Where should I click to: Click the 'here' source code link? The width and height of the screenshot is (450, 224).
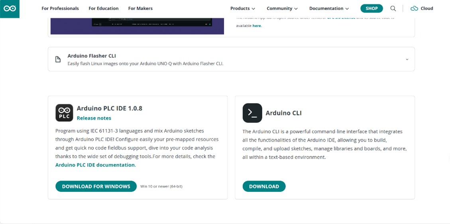pos(257,26)
